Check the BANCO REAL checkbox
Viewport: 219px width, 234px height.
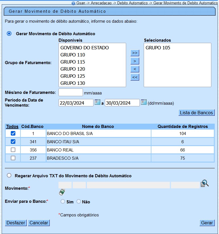(13, 150)
